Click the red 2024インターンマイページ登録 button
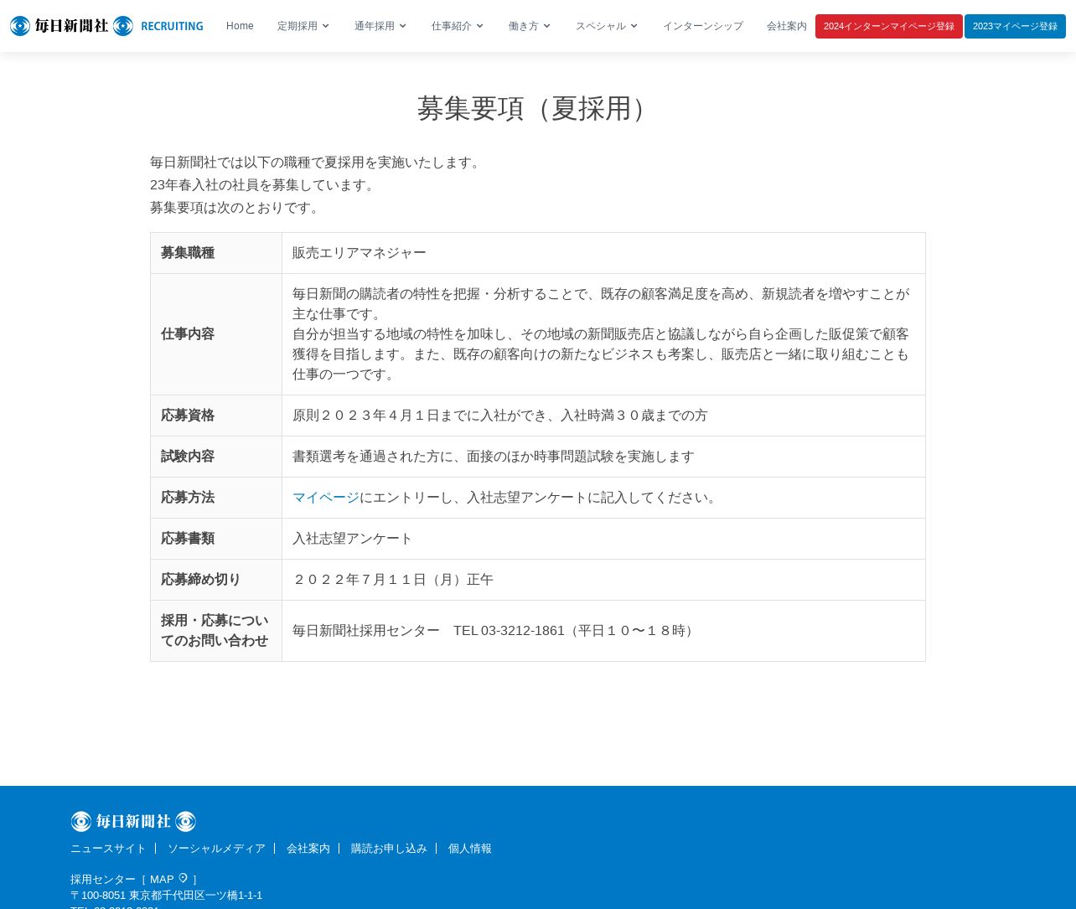 tap(889, 26)
